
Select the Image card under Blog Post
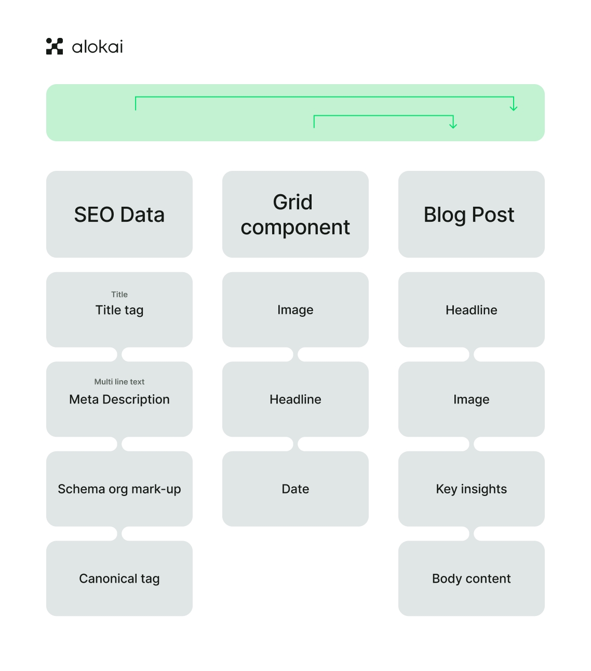tap(471, 399)
